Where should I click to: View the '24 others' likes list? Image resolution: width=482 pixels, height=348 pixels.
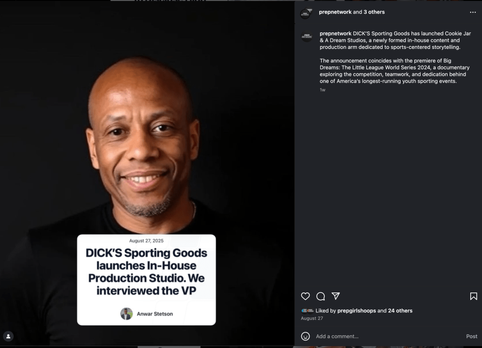click(400, 311)
